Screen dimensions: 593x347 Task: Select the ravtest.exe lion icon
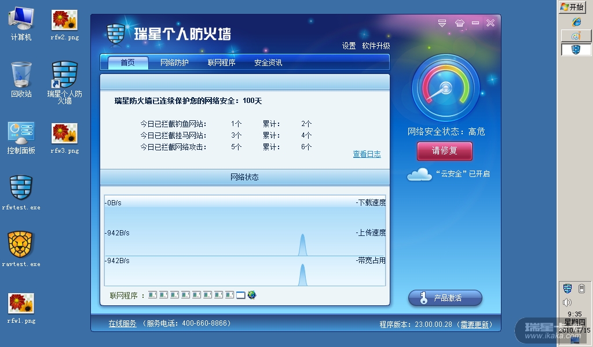pyautogui.click(x=21, y=249)
